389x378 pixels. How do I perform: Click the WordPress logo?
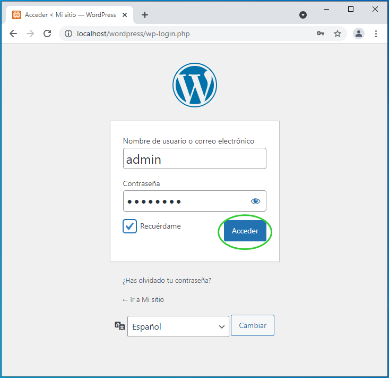(195, 85)
